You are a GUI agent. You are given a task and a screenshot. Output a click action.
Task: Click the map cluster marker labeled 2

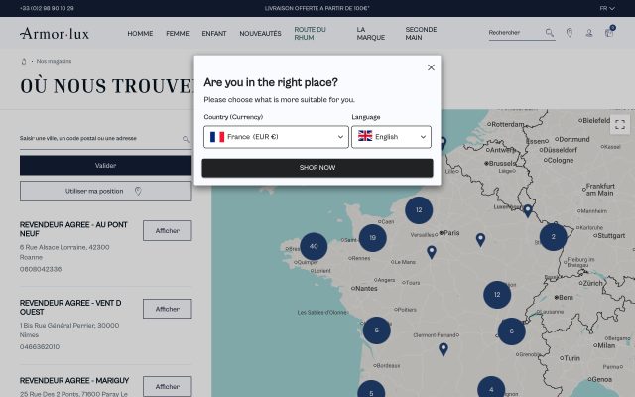tap(554, 237)
